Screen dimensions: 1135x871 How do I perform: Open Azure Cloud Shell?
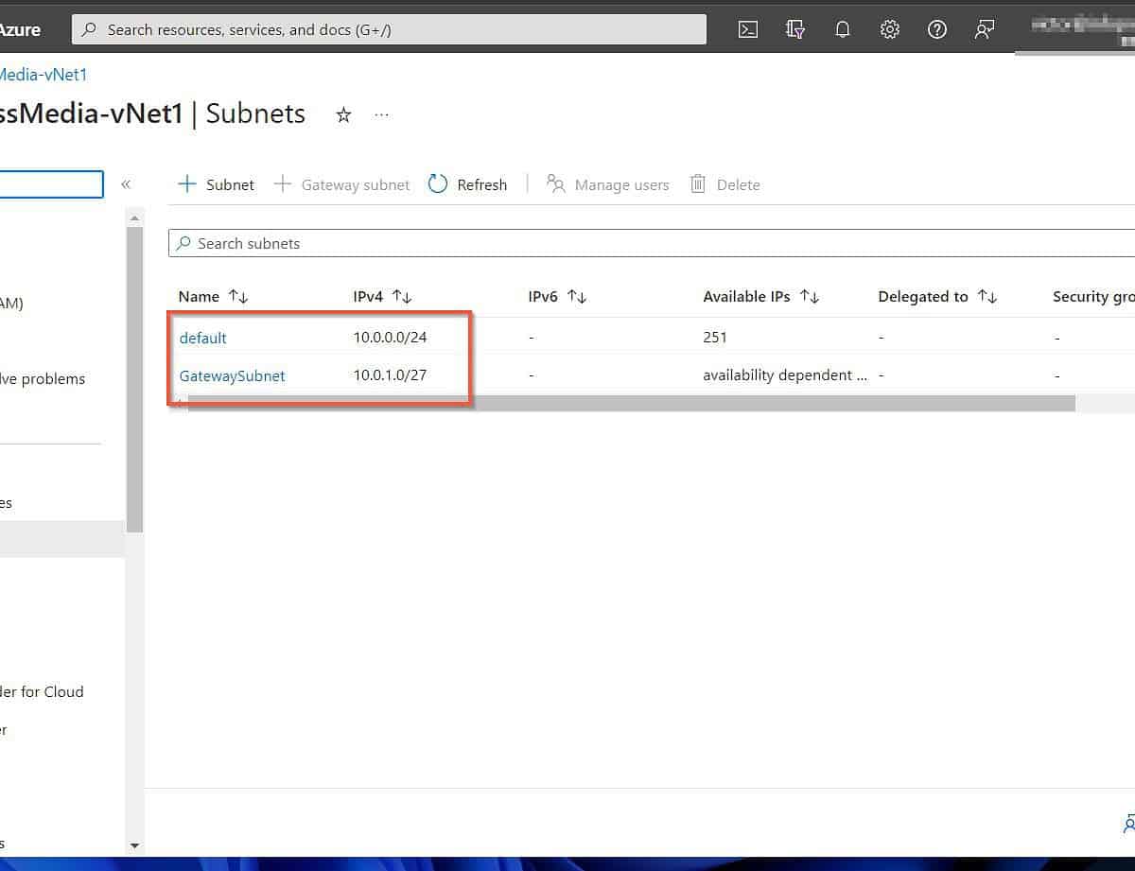[x=747, y=29]
